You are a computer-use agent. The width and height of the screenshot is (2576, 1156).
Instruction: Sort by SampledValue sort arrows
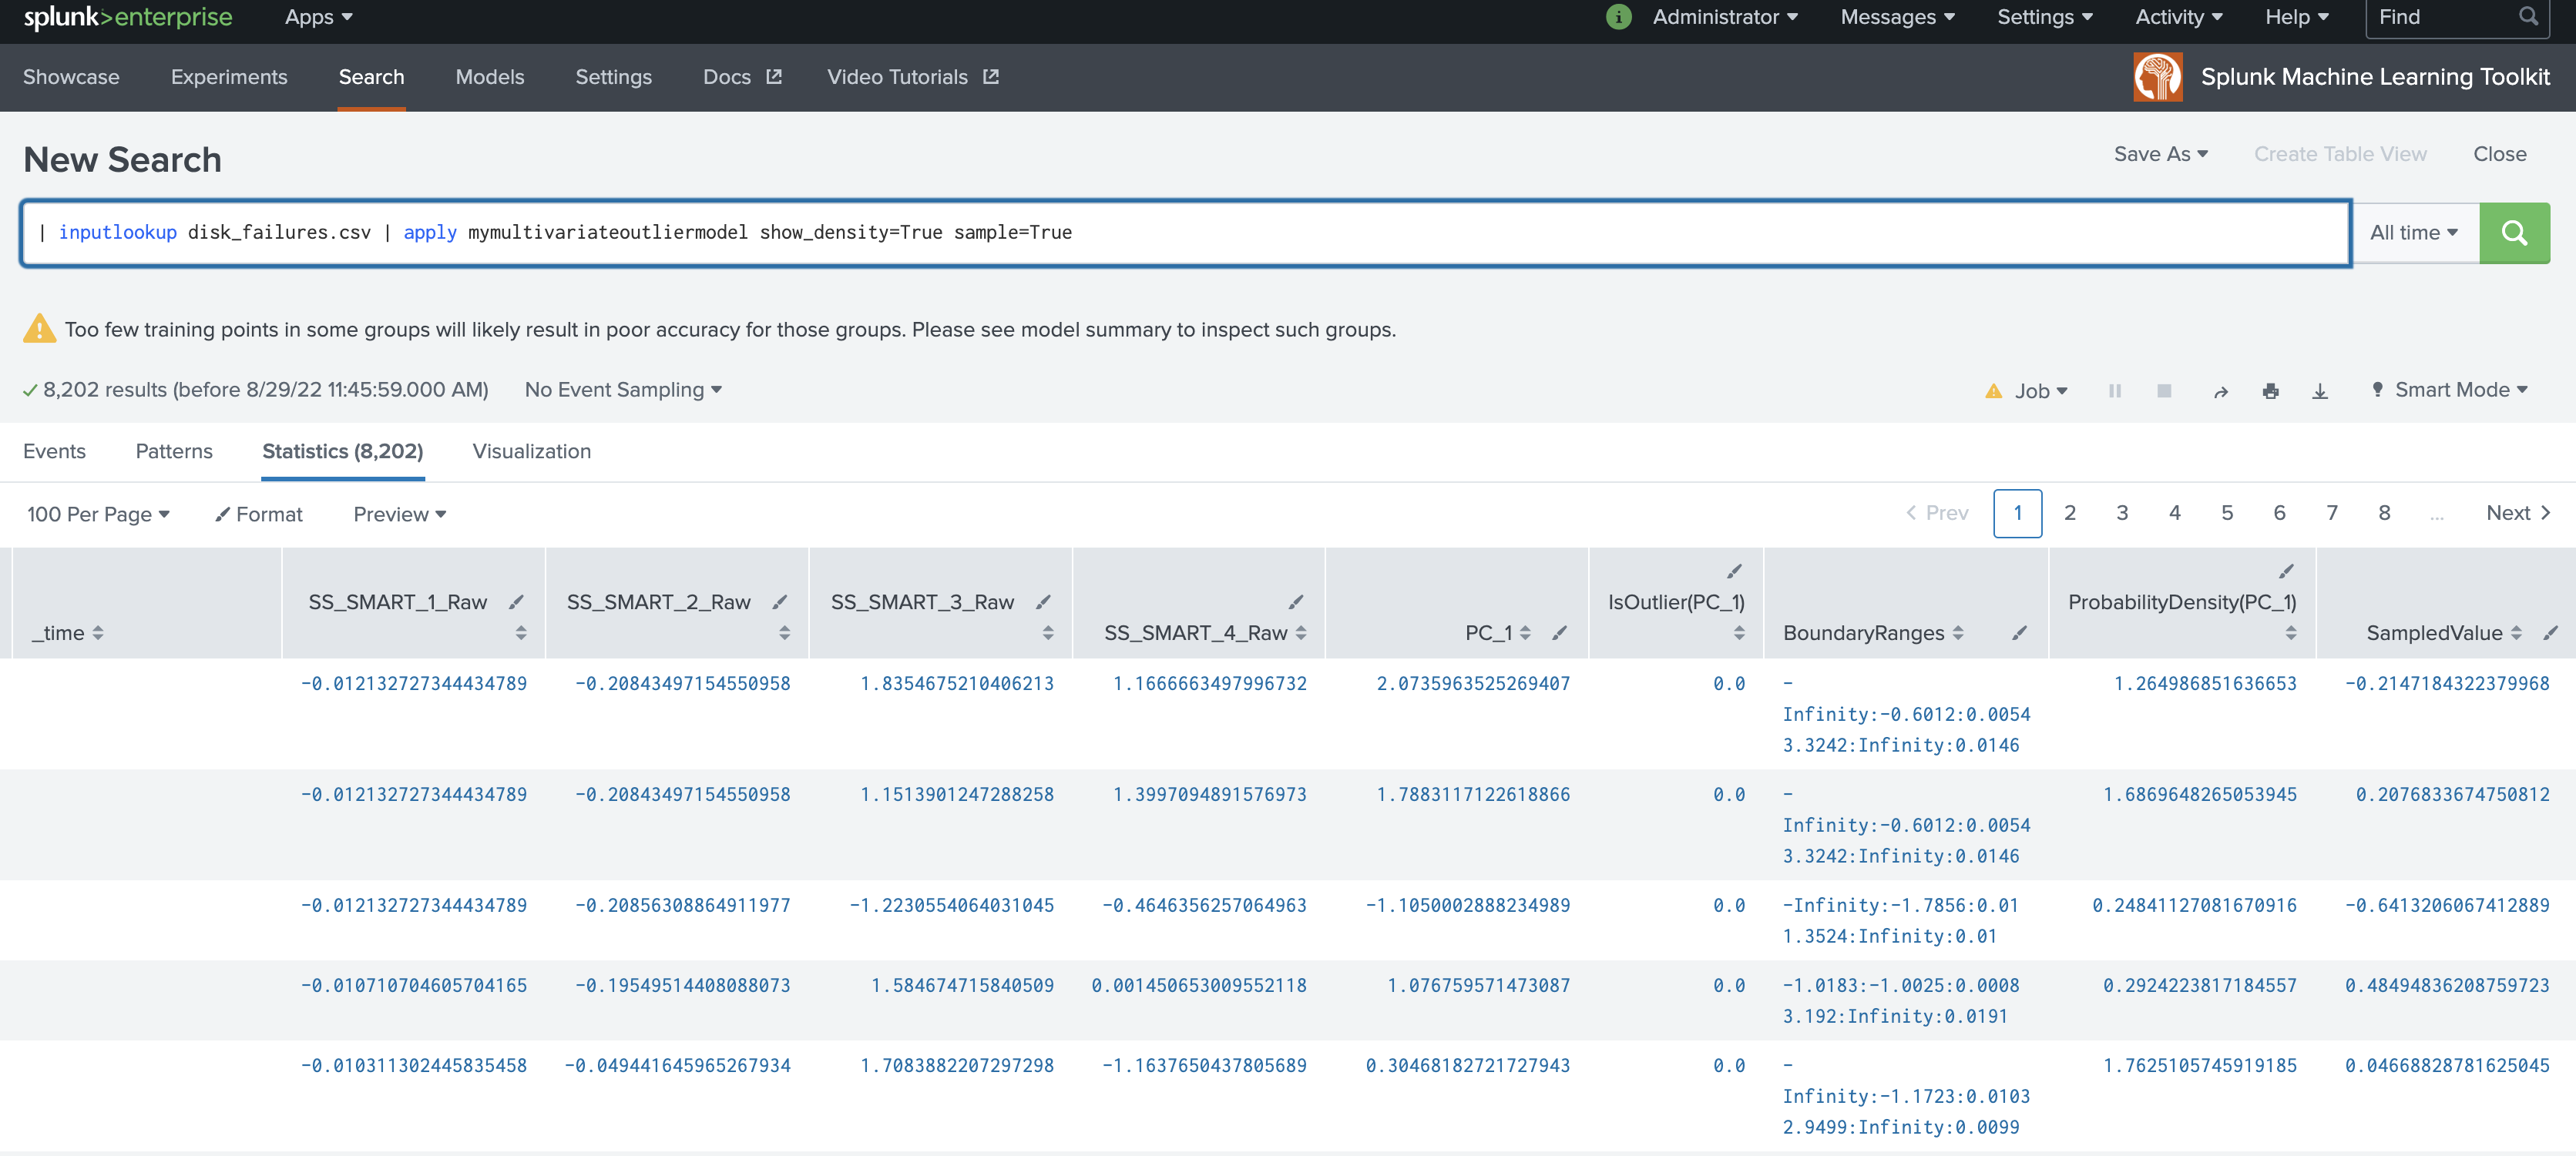tap(2516, 632)
